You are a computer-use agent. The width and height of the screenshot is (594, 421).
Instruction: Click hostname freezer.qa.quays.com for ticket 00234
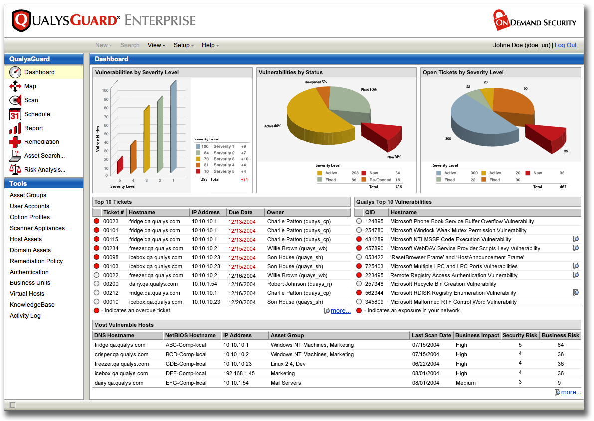156,248
